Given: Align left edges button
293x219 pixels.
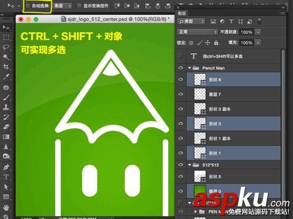Looking at the screenshot, I should pos(148,6).
